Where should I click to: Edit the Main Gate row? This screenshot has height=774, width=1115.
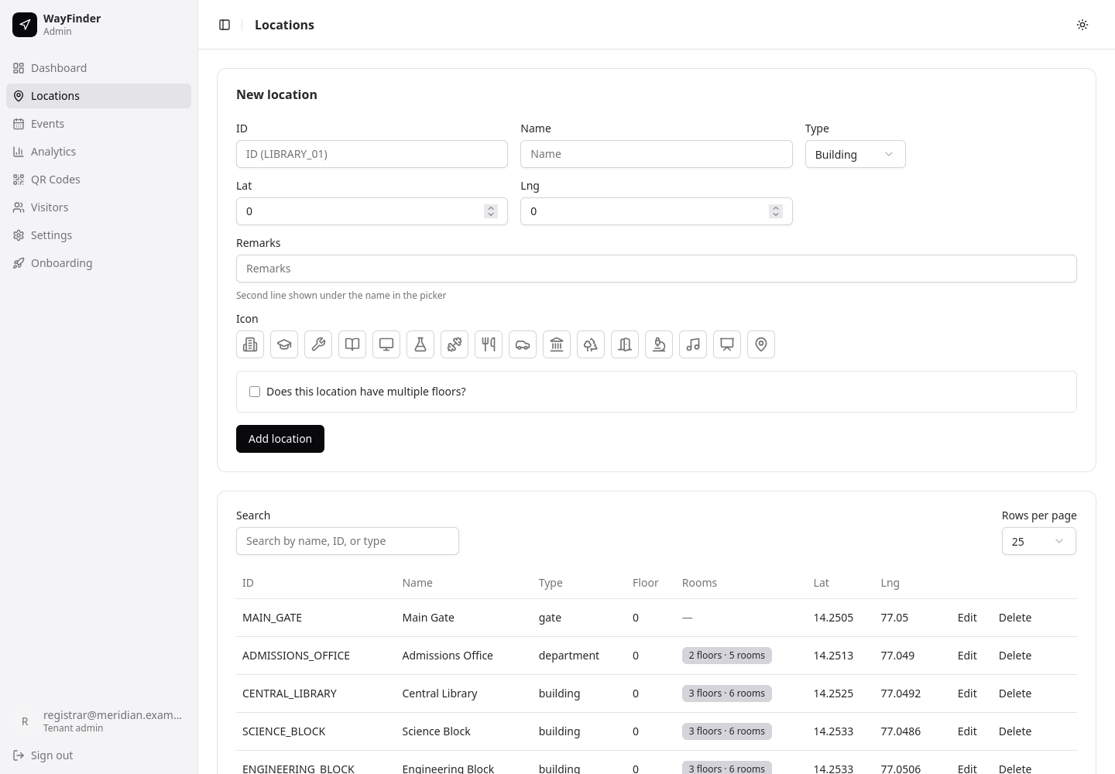tap(967, 618)
